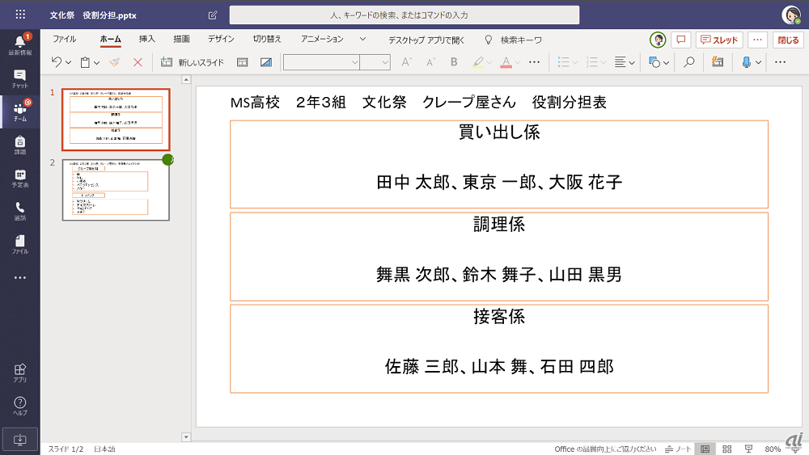Expand the font name dropdown
Viewport: 809px width, 455px height.
354,62
